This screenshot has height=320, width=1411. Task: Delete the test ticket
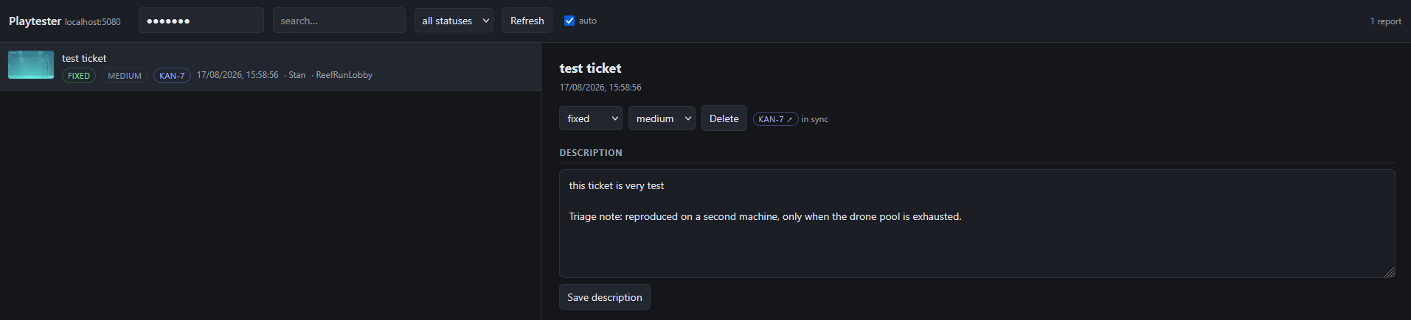click(x=724, y=118)
